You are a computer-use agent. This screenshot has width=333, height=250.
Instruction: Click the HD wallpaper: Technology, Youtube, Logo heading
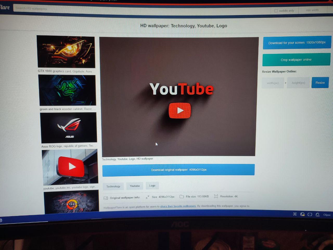[184, 26]
